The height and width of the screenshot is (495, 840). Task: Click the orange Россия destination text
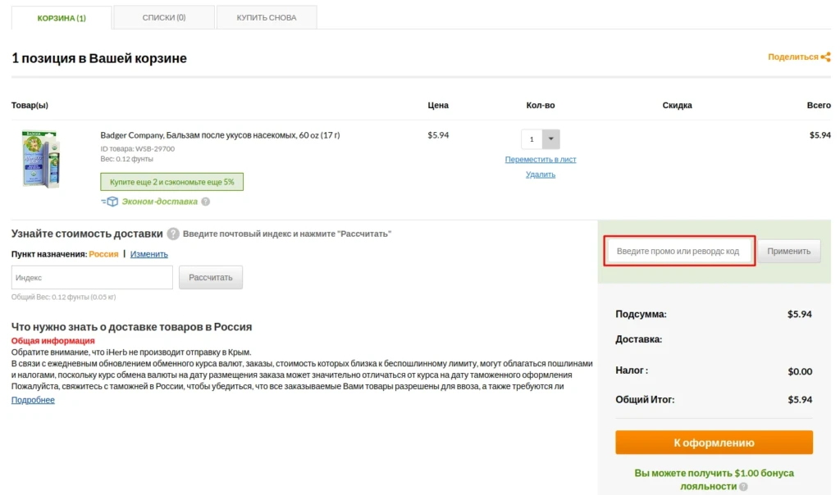pyautogui.click(x=103, y=254)
